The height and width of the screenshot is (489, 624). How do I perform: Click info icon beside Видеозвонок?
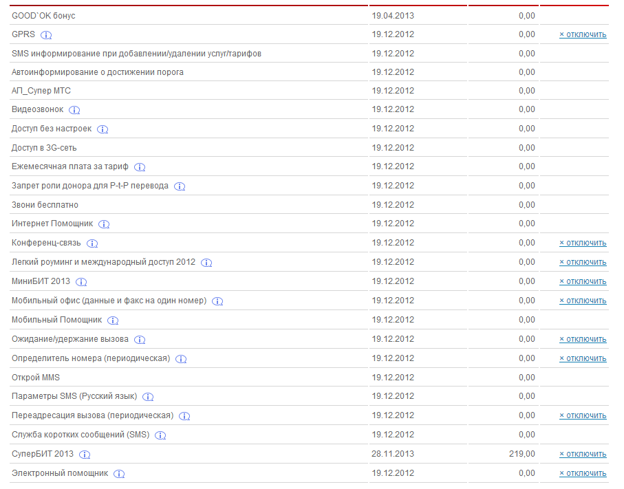pos(74,110)
